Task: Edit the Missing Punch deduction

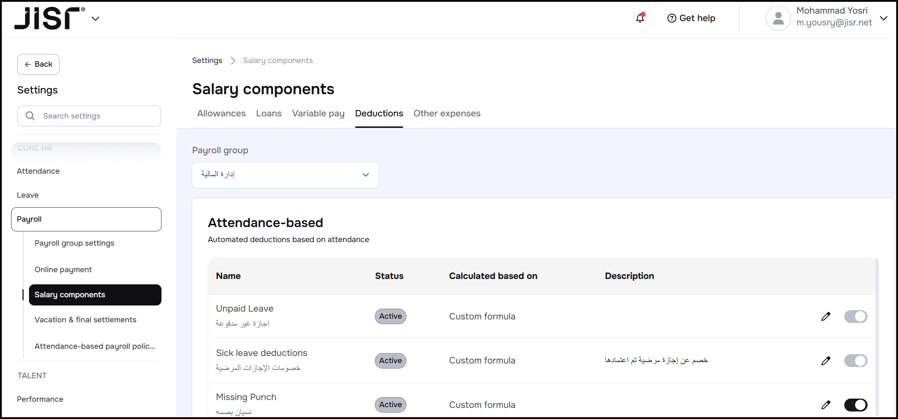Action: (826, 405)
